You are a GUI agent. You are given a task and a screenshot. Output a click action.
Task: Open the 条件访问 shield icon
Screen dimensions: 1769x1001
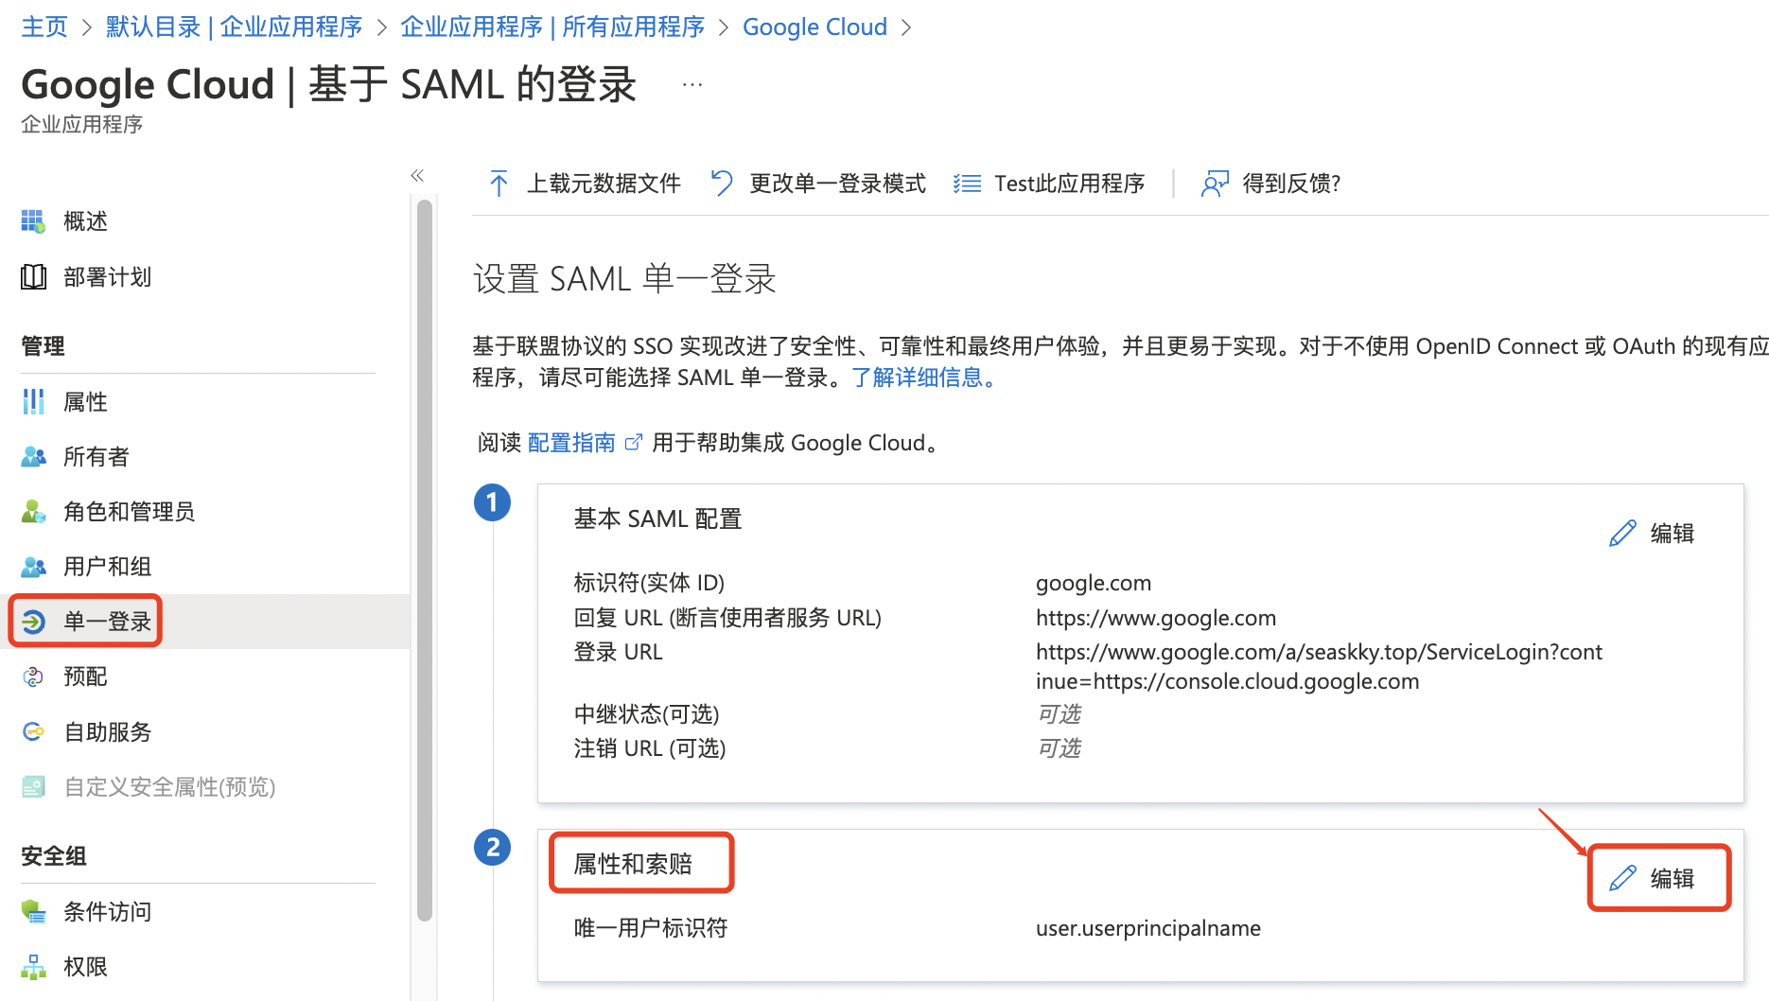[x=33, y=912]
